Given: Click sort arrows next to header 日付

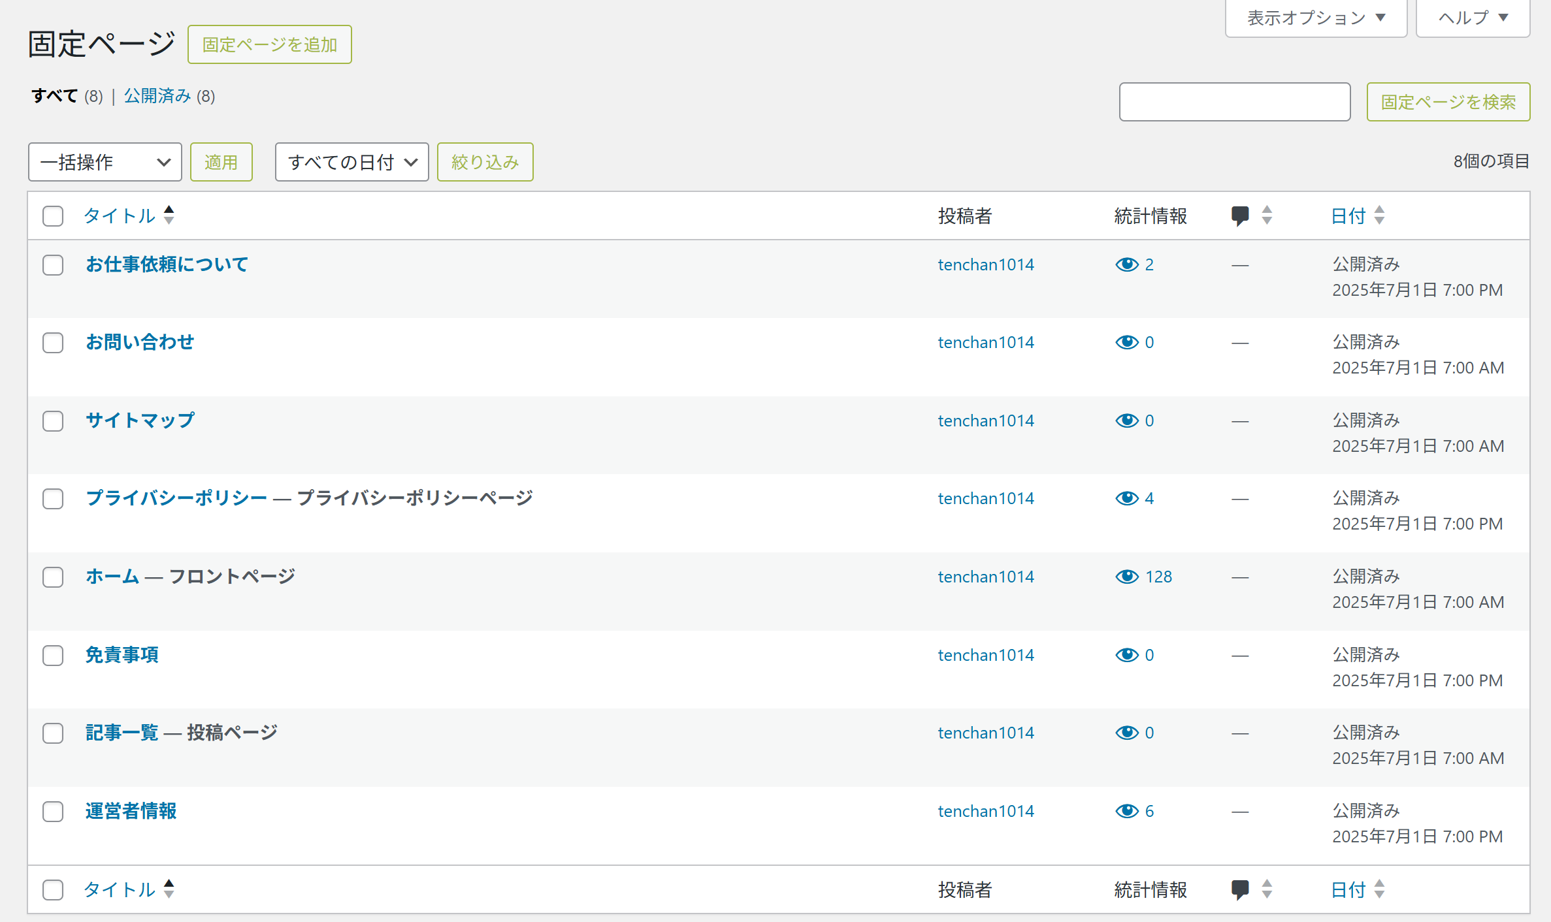Looking at the screenshot, I should click(x=1379, y=215).
